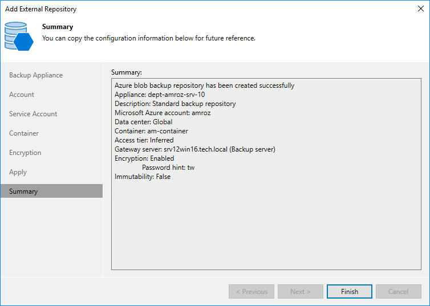This screenshot has height=306, width=430.
Task: Jump to the Encryption step
Action: point(25,153)
